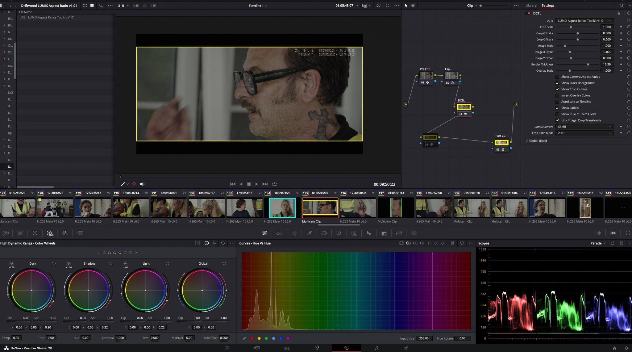
Task: Uncheck Show Rule of Thirds Grid
Action: [x=558, y=114]
